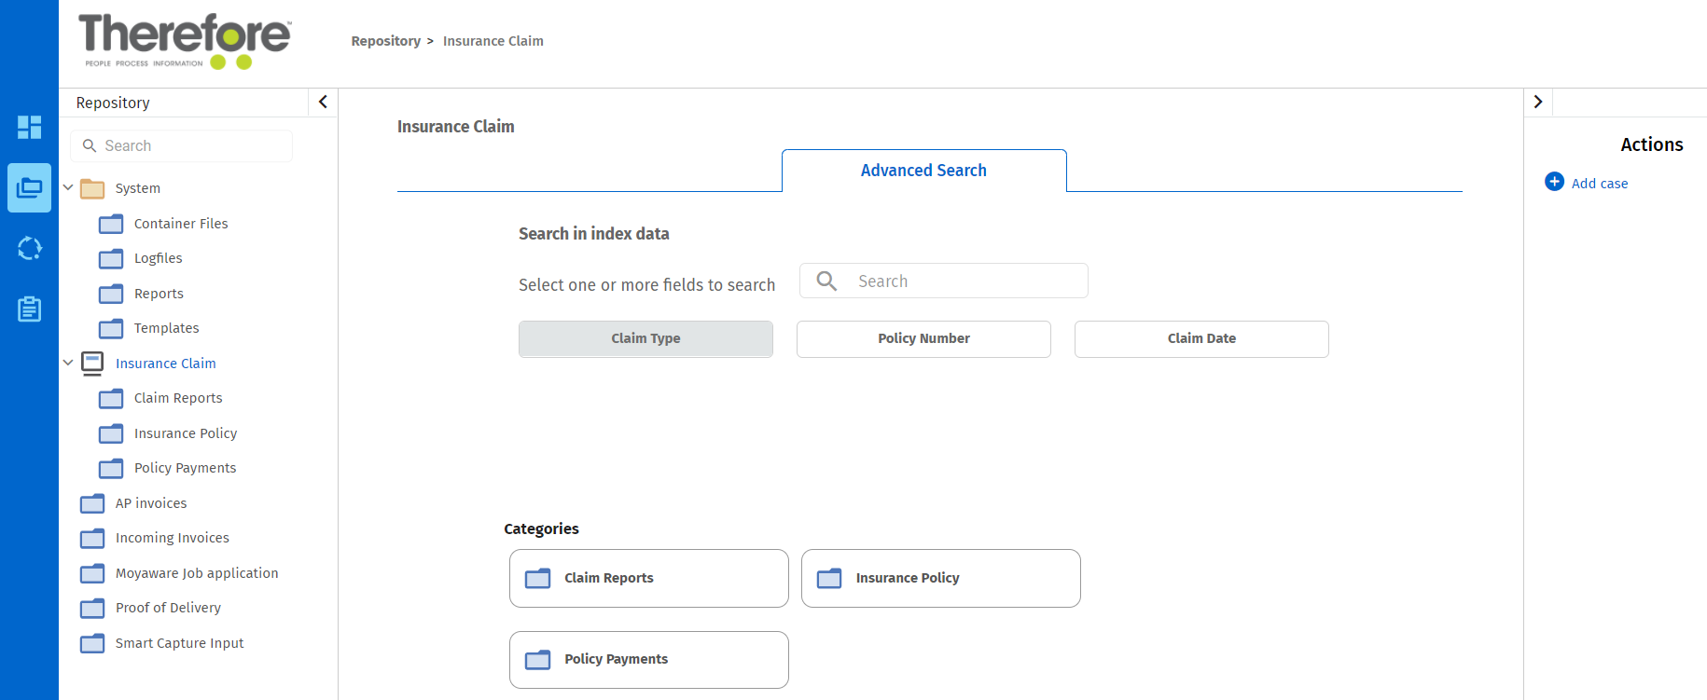This screenshot has height=700, width=1707.
Task: Click Repository in the breadcrumb
Action: 385,41
